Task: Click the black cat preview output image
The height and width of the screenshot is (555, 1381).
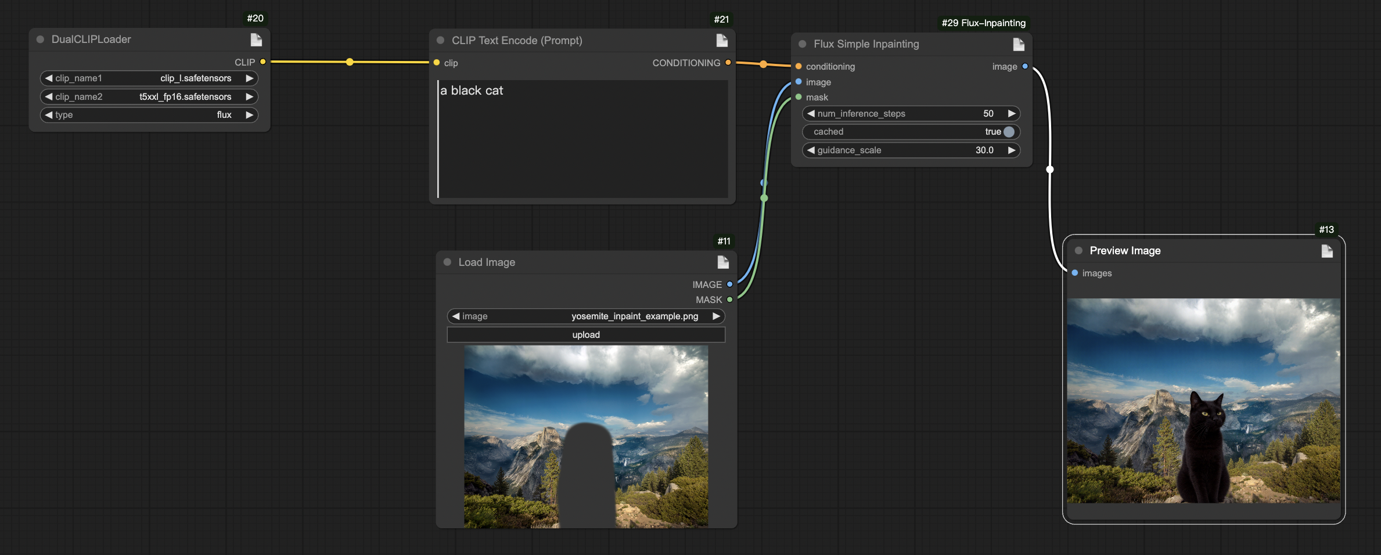Action: click(1204, 401)
